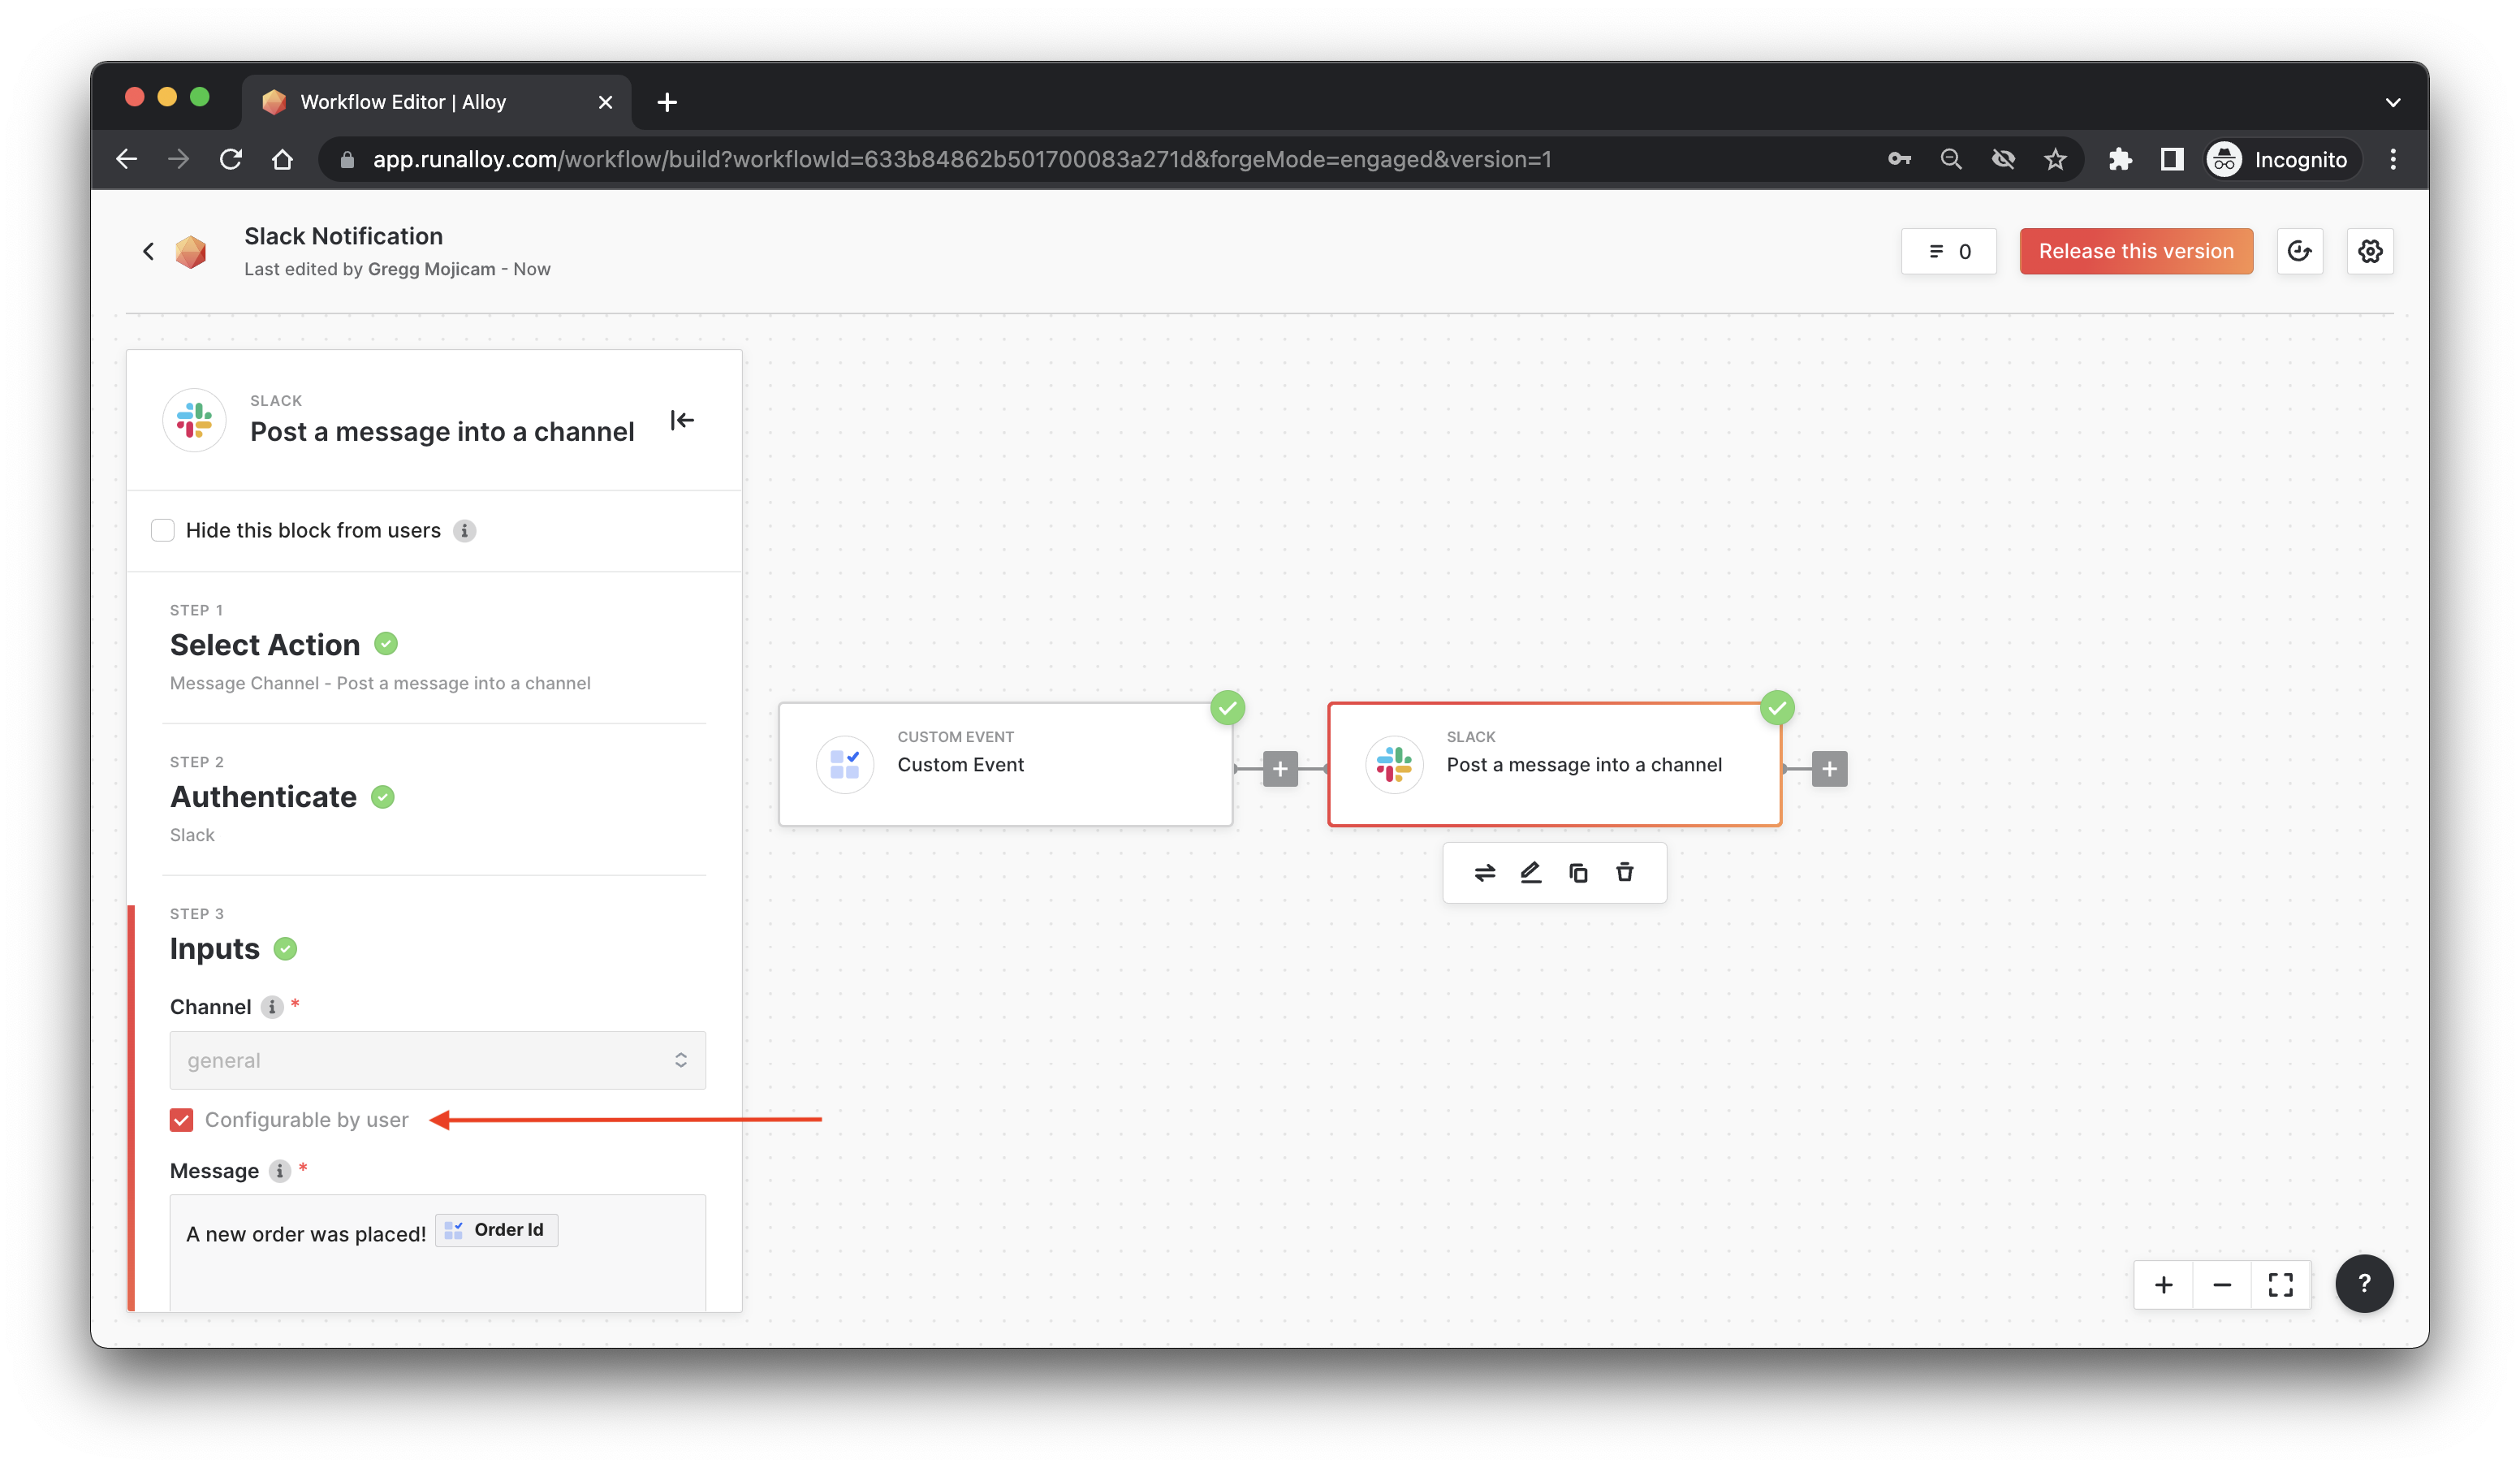Image resolution: width=2520 pixels, height=1468 pixels.
Task: Click the Workflow Editor browser tab
Action: click(403, 102)
